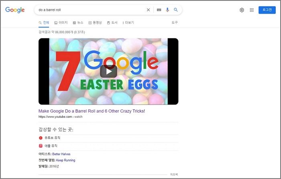Switch to the 이미지 tab

point(61,23)
